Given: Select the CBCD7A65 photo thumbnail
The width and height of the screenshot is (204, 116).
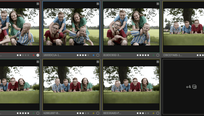Looking at the screenshot, I should point(184,27).
